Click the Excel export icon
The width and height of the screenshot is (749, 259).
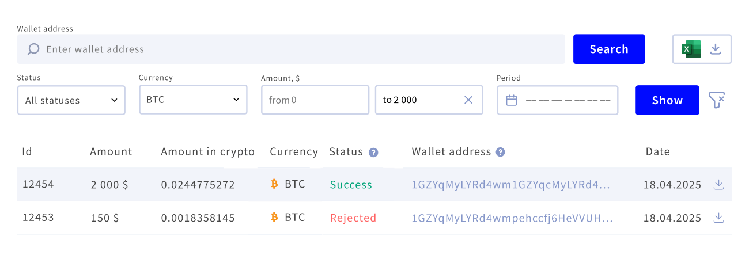691,49
